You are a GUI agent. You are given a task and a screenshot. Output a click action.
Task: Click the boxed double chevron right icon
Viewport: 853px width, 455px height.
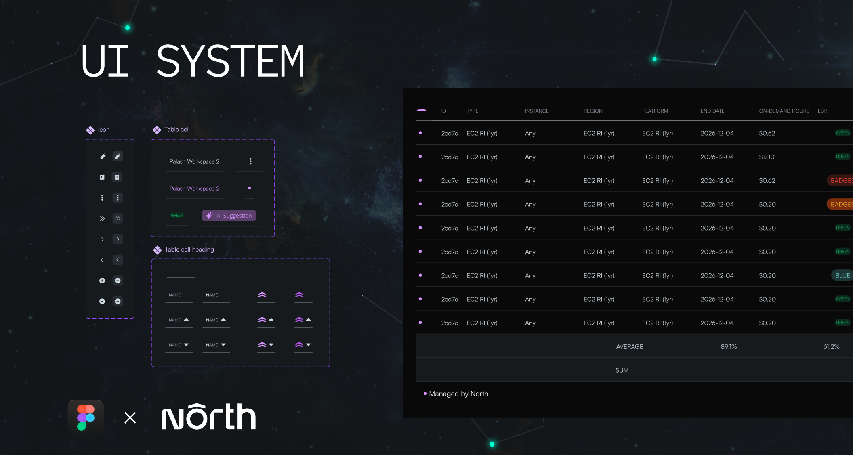click(x=118, y=218)
